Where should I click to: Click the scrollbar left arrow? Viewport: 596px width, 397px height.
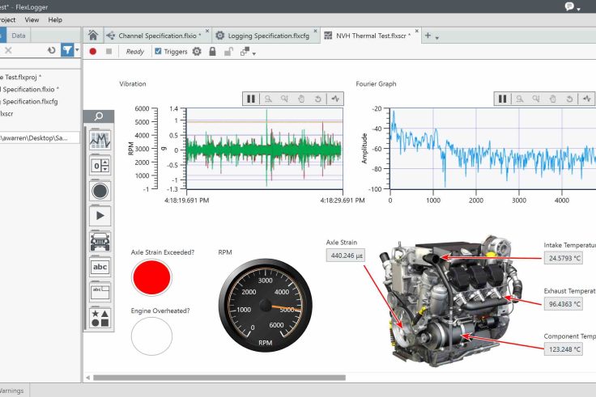tap(87, 378)
